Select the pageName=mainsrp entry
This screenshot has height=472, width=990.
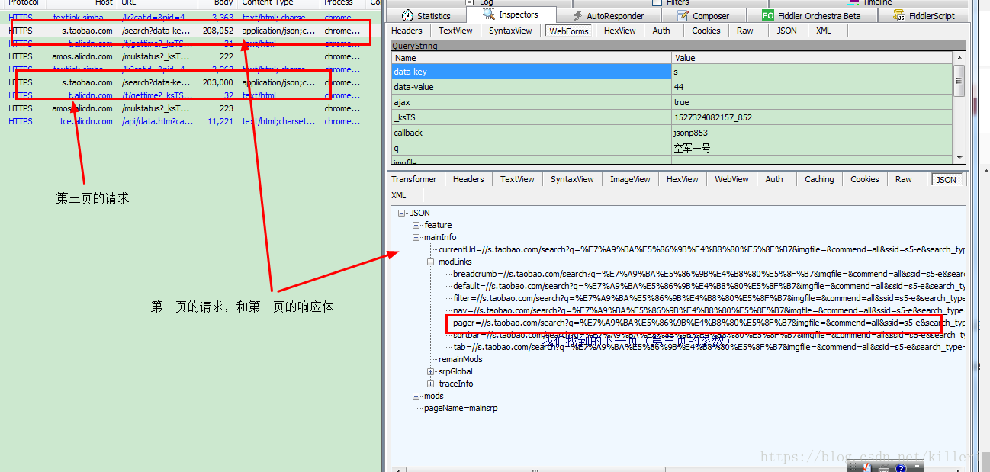click(461, 408)
